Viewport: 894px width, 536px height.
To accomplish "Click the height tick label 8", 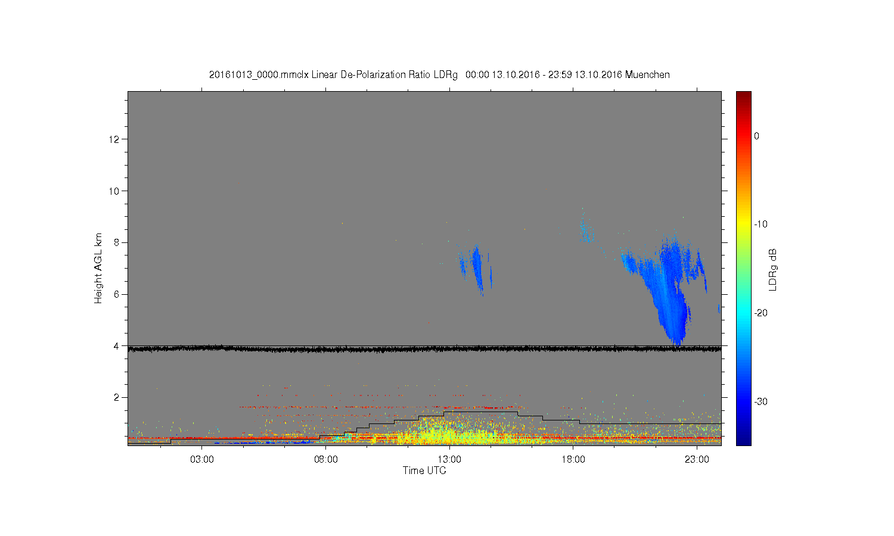I will tap(117, 242).
